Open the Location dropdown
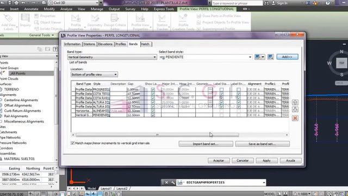 coord(94,75)
